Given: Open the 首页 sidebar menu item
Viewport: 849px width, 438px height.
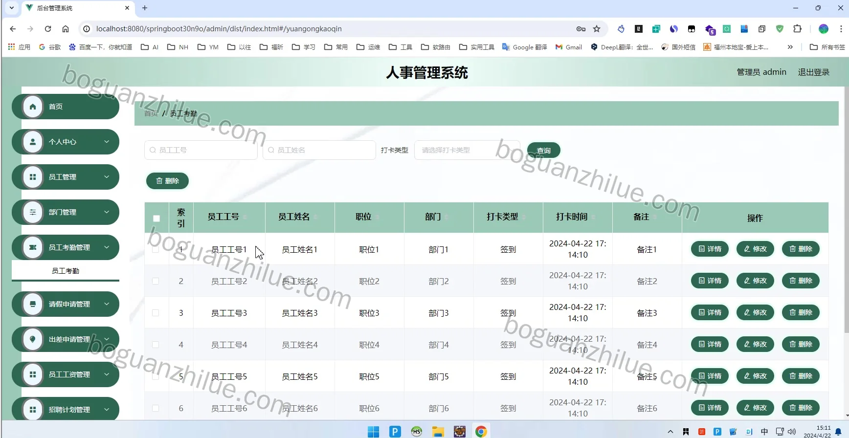Looking at the screenshot, I should pos(66,107).
